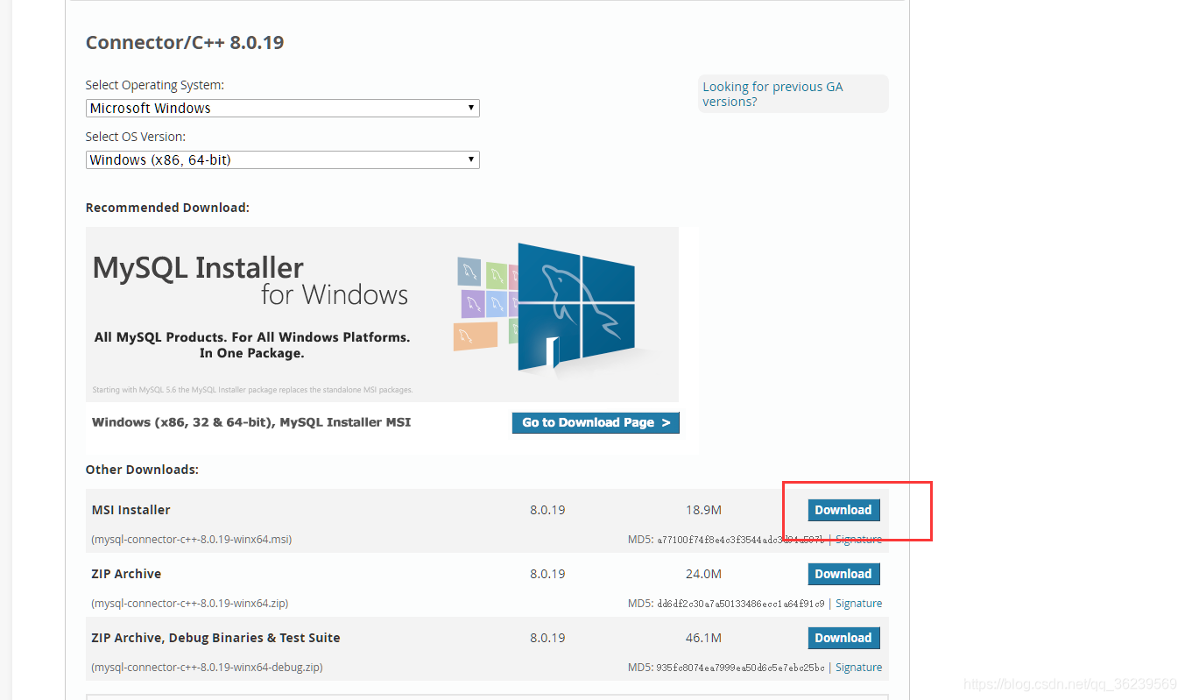Click filename mysql-connector-c++-8.0.19-winx64-debug.zip
This screenshot has width=1185, height=700.
(x=207, y=668)
